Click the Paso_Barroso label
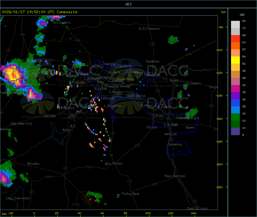This screenshot has width=257, height=217. (x=175, y=176)
